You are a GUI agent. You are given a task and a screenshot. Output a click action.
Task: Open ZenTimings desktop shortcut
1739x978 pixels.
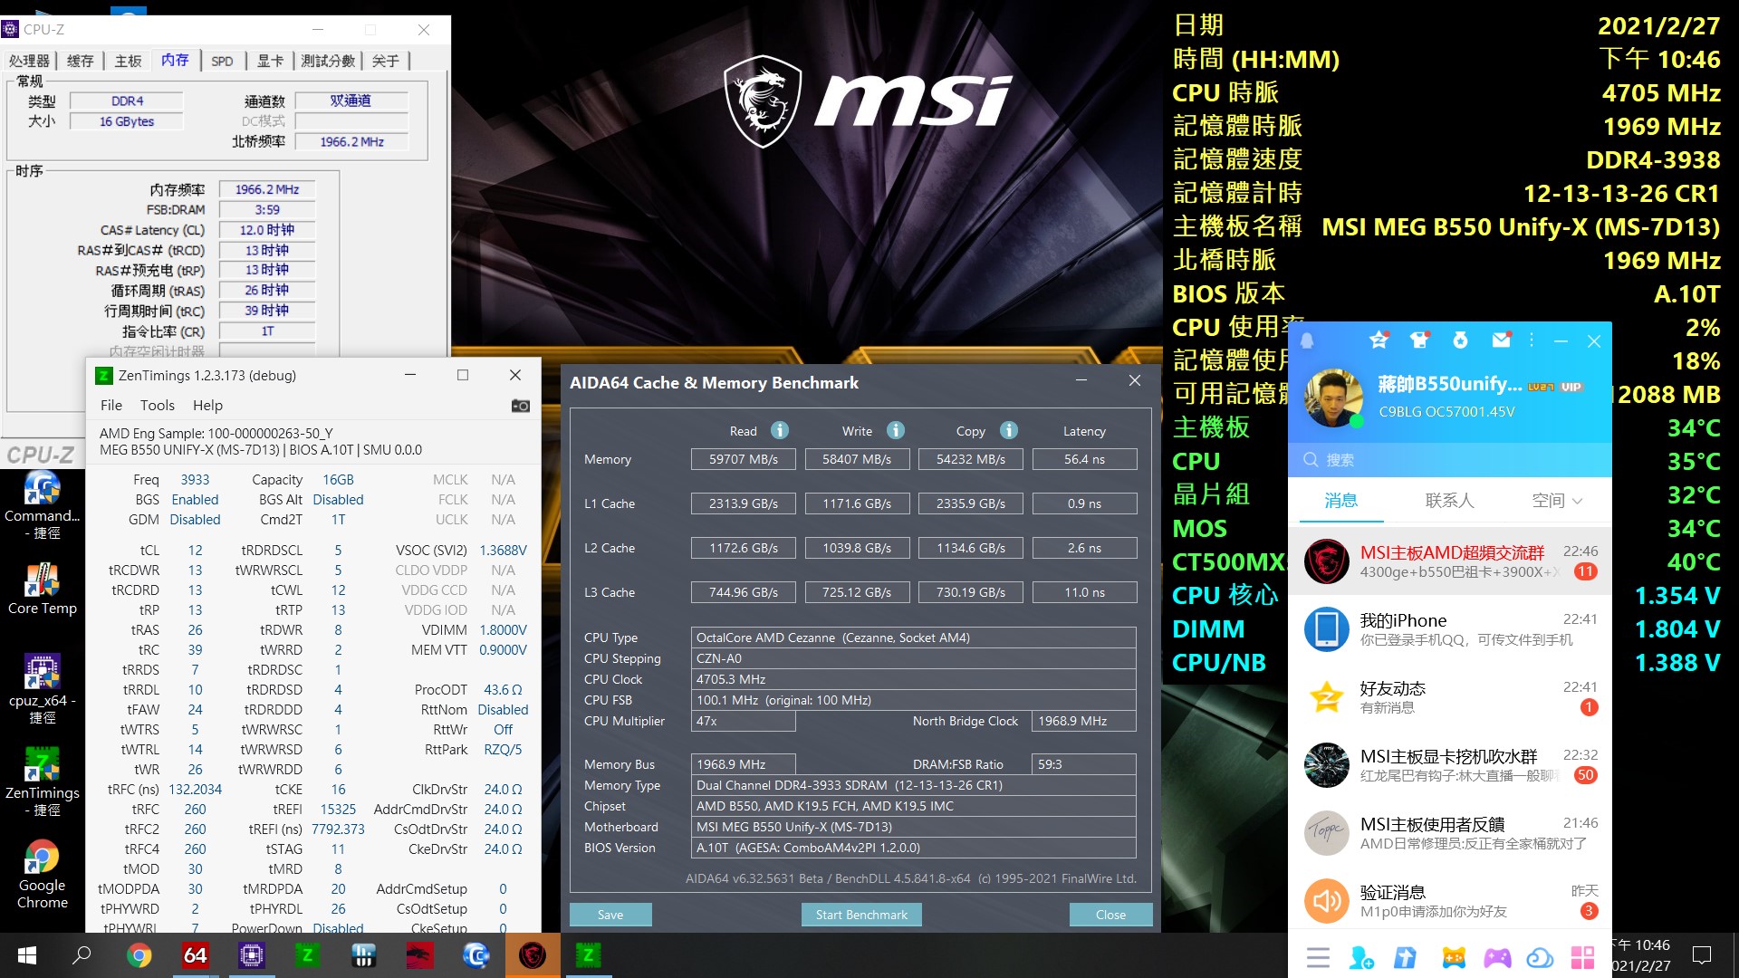(x=42, y=781)
